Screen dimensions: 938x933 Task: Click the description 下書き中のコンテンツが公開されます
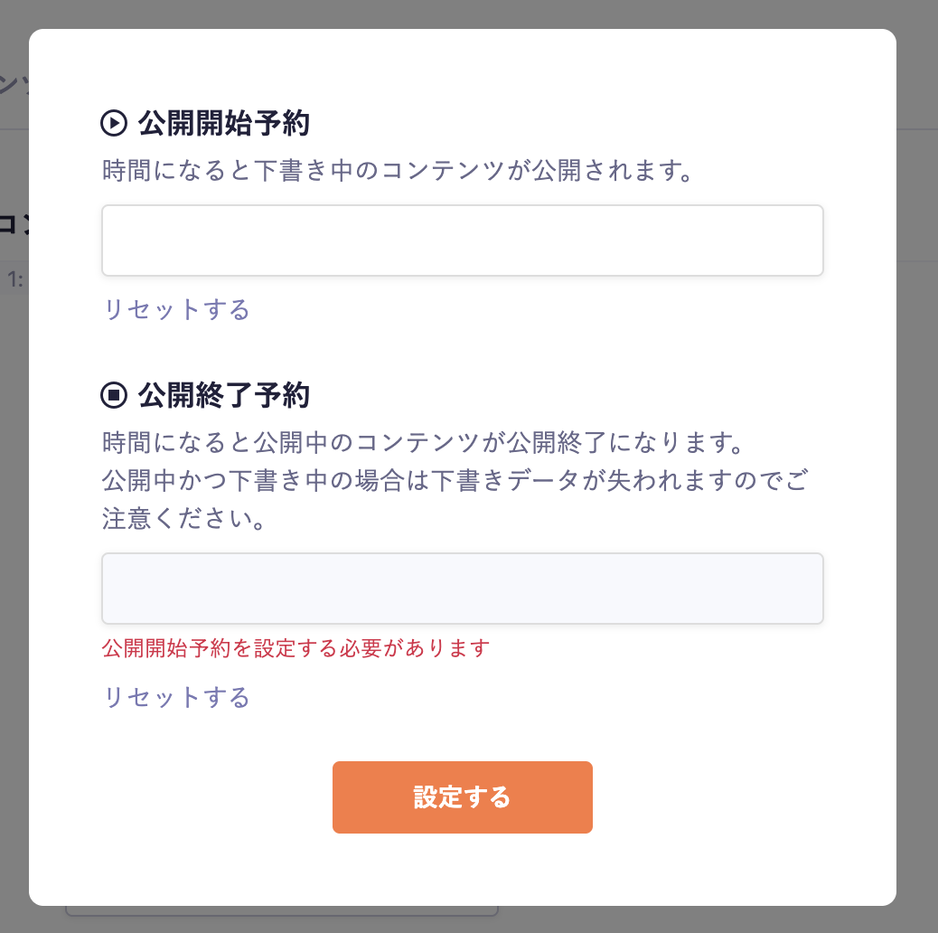[x=398, y=171]
